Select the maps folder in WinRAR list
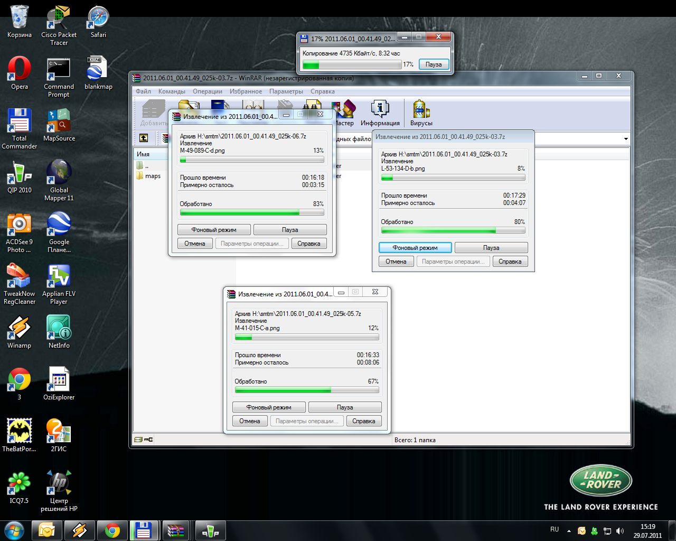Screen dimensions: 676x541 (148, 176)
